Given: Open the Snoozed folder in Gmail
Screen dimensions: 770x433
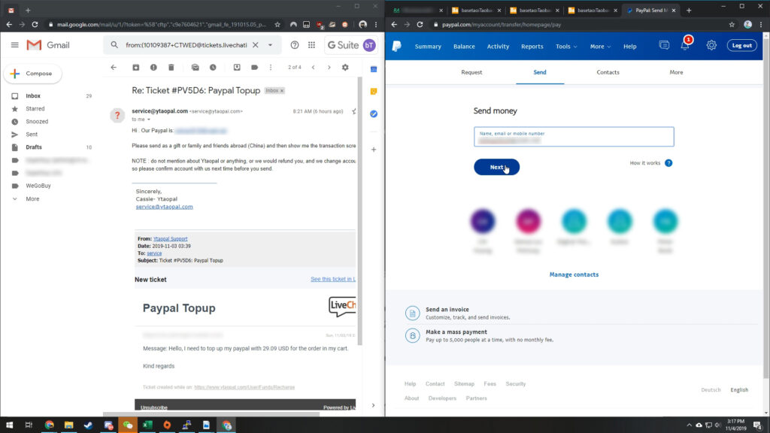Looking at the screenshot, I should click(37, 121).
